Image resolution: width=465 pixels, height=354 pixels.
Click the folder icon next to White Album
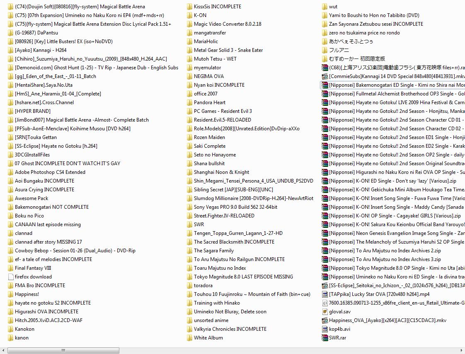coord(189,338)
